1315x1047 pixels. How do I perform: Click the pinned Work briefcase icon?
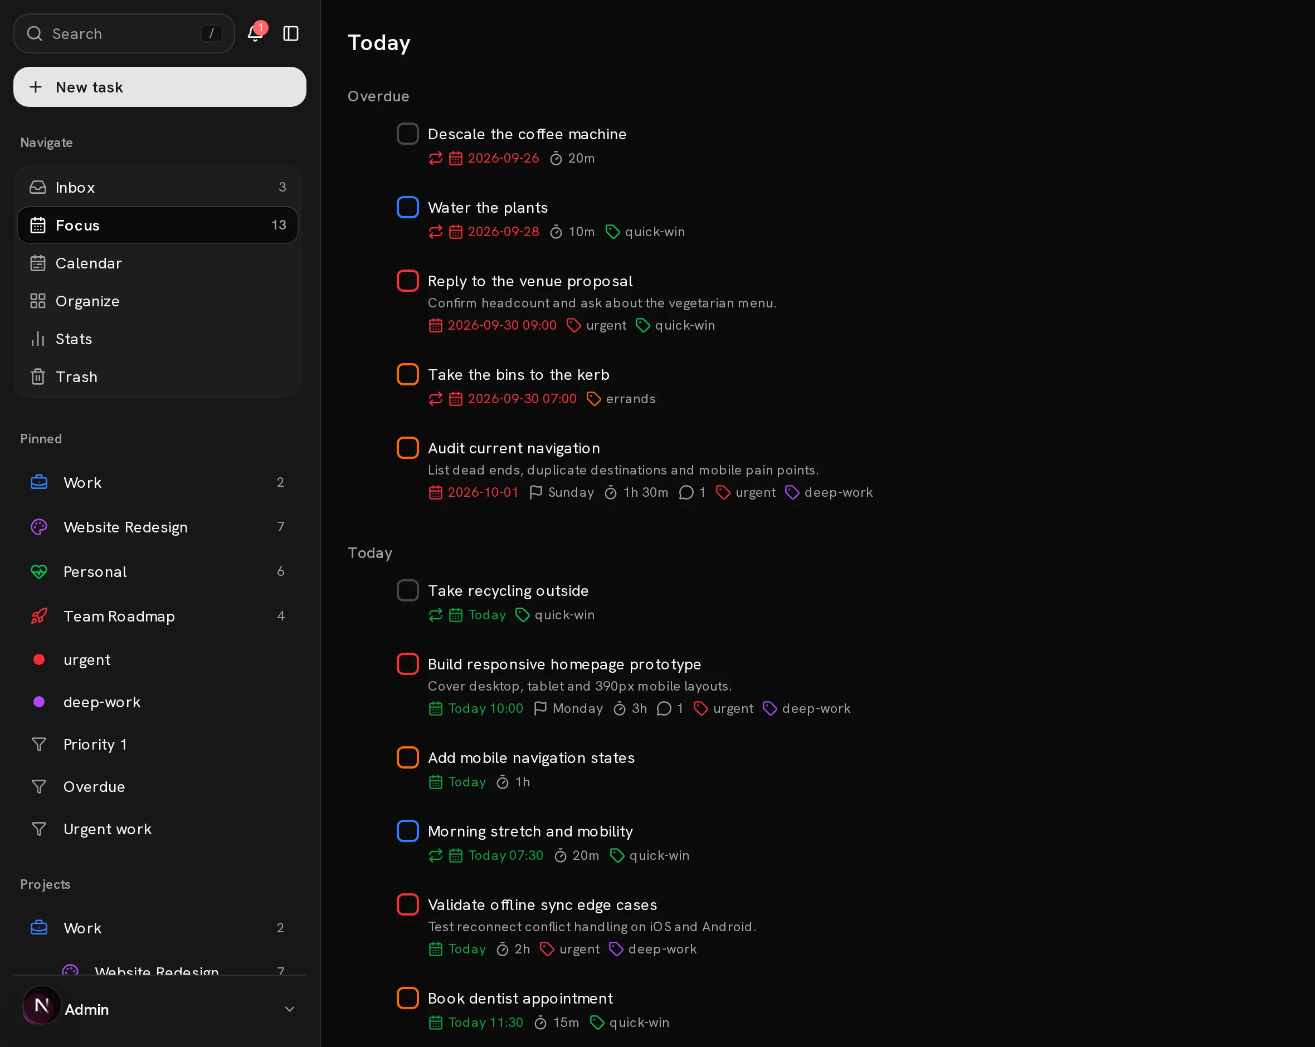coord(39,482)
